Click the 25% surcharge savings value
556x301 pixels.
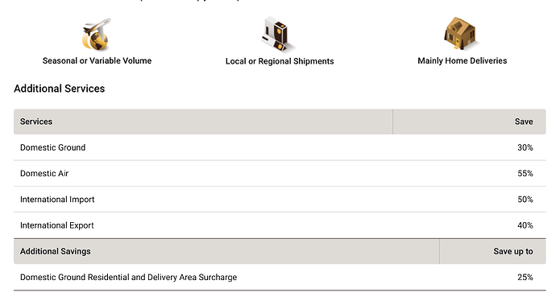[525, 278]
